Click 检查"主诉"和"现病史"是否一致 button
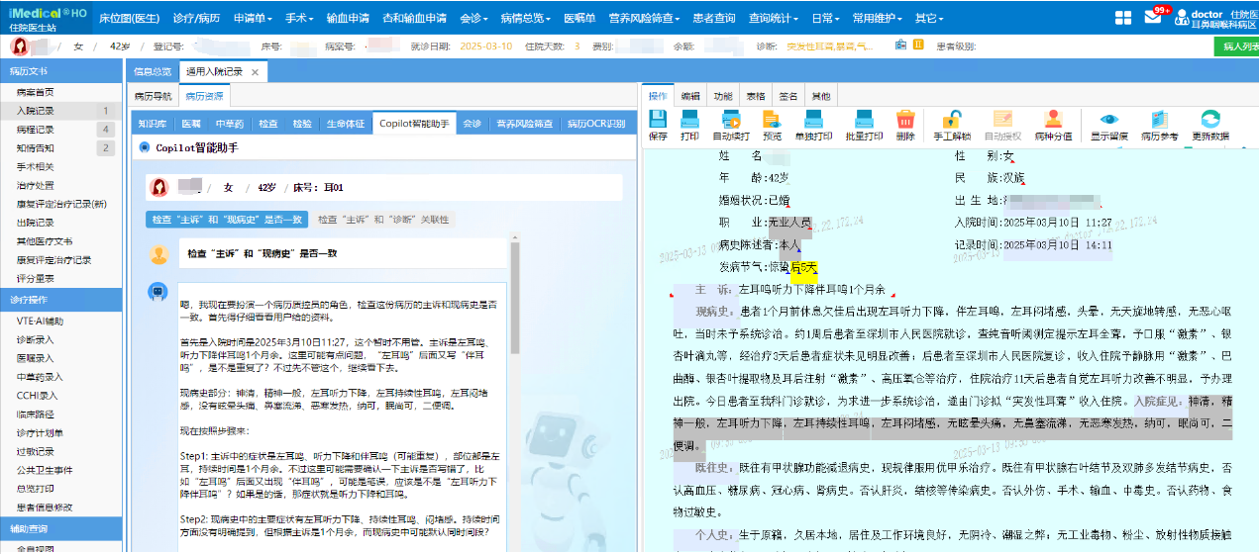This screenshot has height=554, width=1259. pyautogui.click(x=226, y=220)
